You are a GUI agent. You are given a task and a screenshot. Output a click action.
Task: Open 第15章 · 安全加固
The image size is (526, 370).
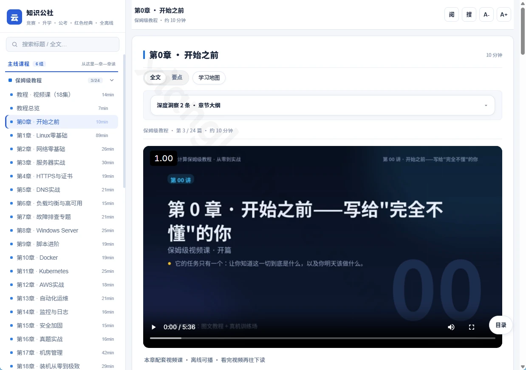(62, 325)
